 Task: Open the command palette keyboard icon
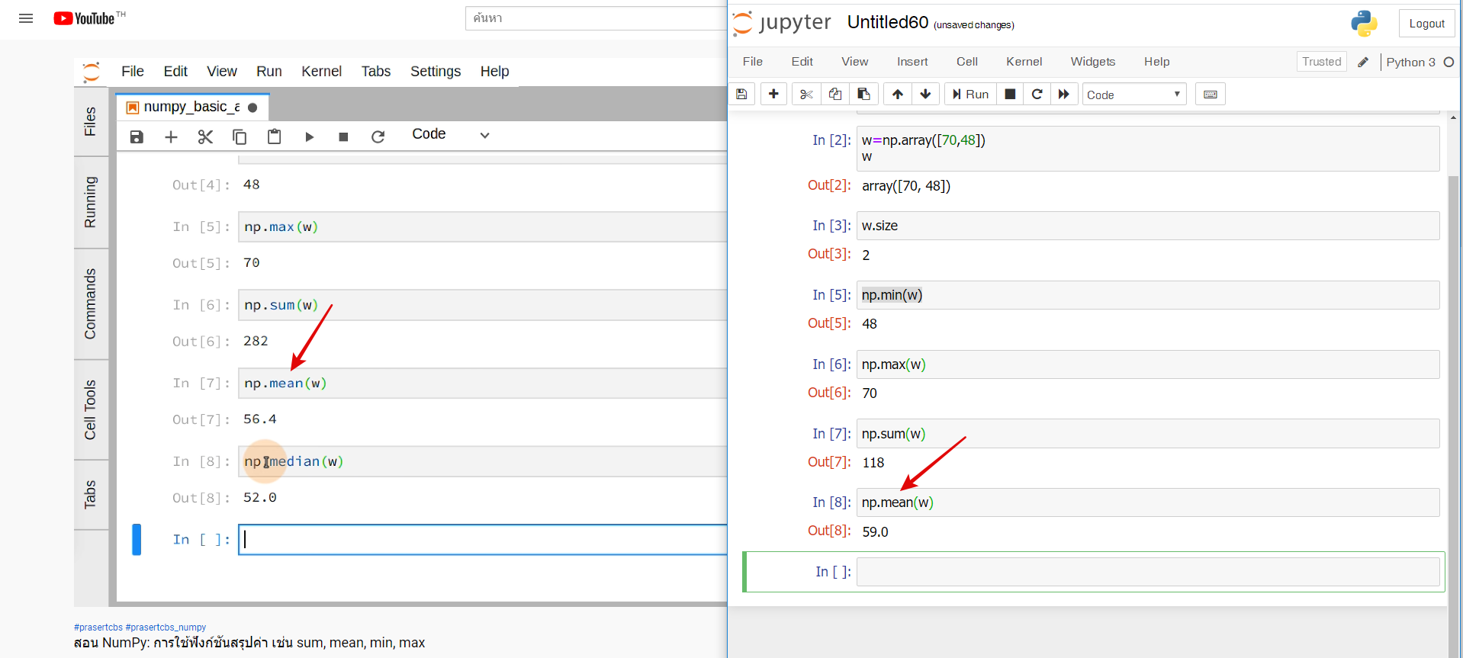coord(1211,94)
